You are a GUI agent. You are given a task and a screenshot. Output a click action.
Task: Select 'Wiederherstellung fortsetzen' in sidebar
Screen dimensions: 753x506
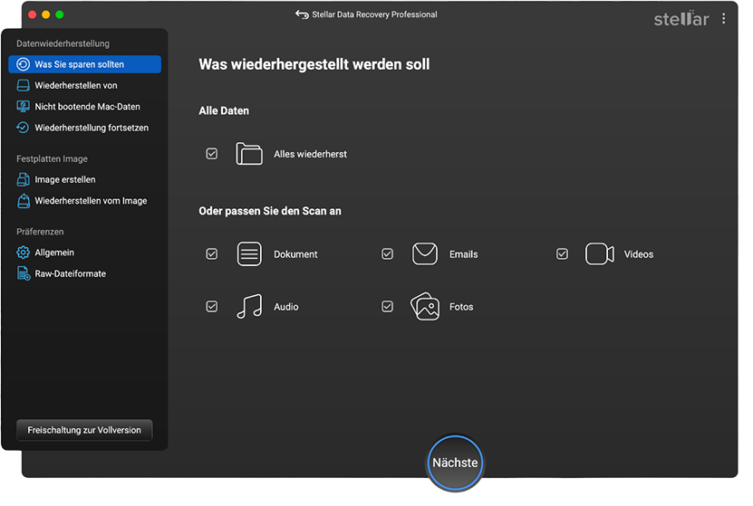tap(84, 128)
